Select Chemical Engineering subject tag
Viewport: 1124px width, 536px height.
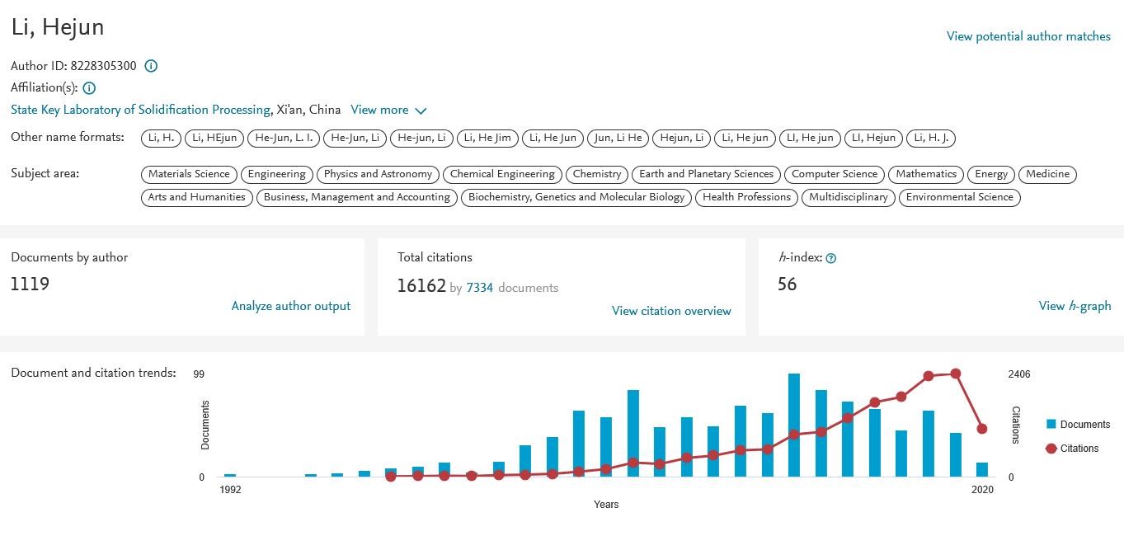pos(502,174)
